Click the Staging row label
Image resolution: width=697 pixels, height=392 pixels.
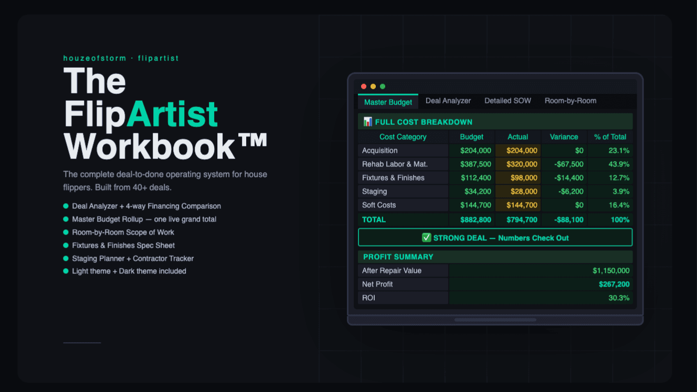[x=403, y=192]
